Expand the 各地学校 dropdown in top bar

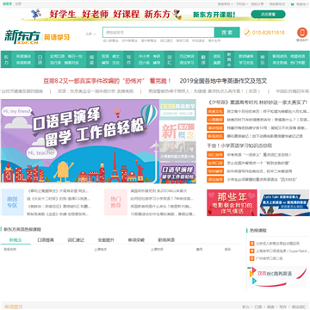pyautogui.click(x=225, y=4)
